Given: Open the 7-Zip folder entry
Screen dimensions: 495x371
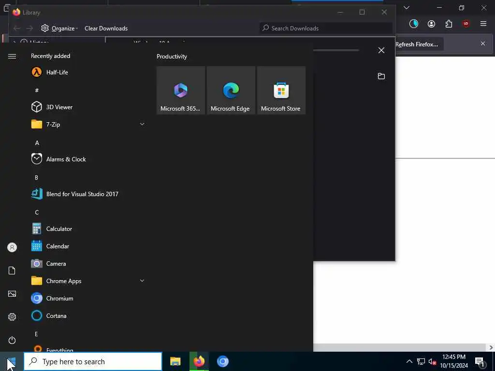Looking at the screenshot, I should 87,124.
